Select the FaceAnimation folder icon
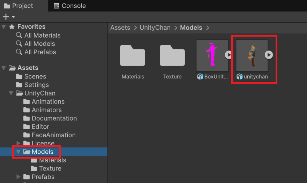This screenshot has height=183, width=307. pyautogui.click(x=27, y=135)
